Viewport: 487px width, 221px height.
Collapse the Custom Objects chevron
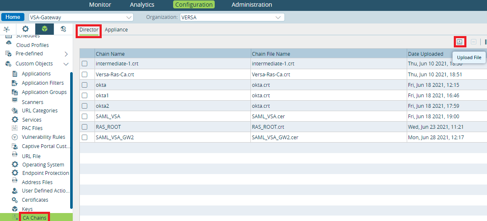(66, 64)
